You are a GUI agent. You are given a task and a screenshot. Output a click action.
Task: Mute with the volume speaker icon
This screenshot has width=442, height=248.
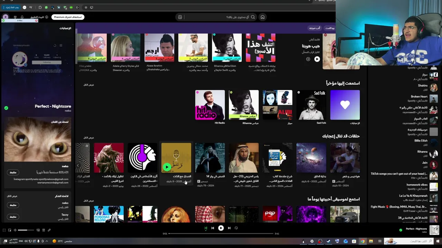[x=15, y=230]
